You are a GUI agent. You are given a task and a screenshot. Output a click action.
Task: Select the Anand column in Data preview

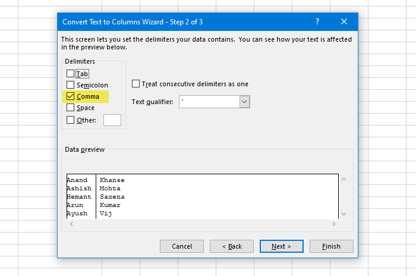pos(81,196)
